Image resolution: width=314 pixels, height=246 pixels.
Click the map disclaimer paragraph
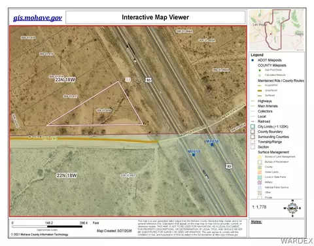point(190,228)
